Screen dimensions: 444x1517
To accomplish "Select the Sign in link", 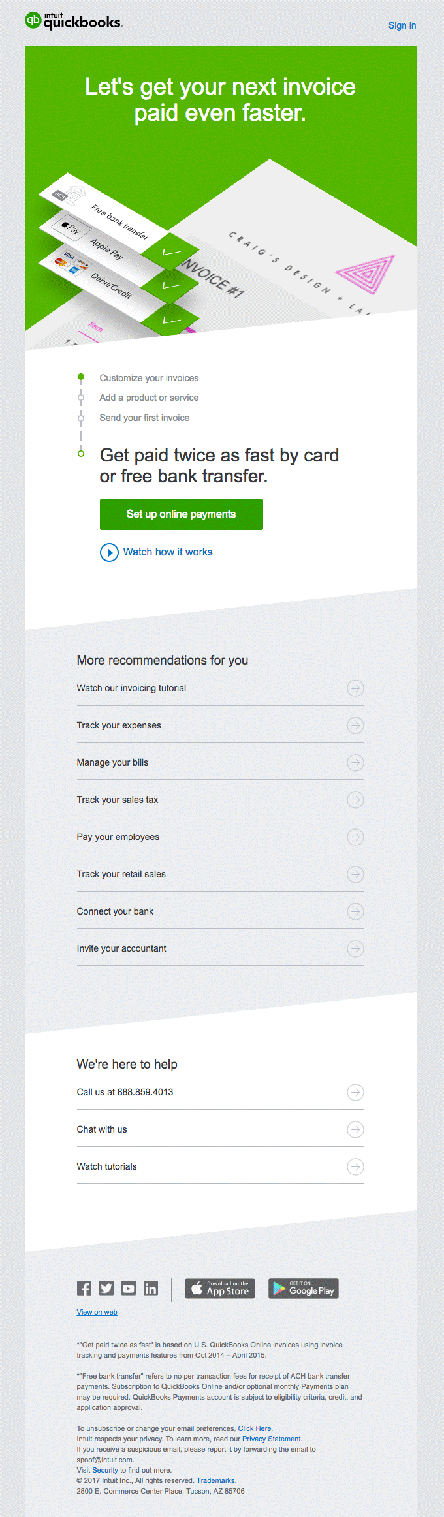I will pos(402,25).
